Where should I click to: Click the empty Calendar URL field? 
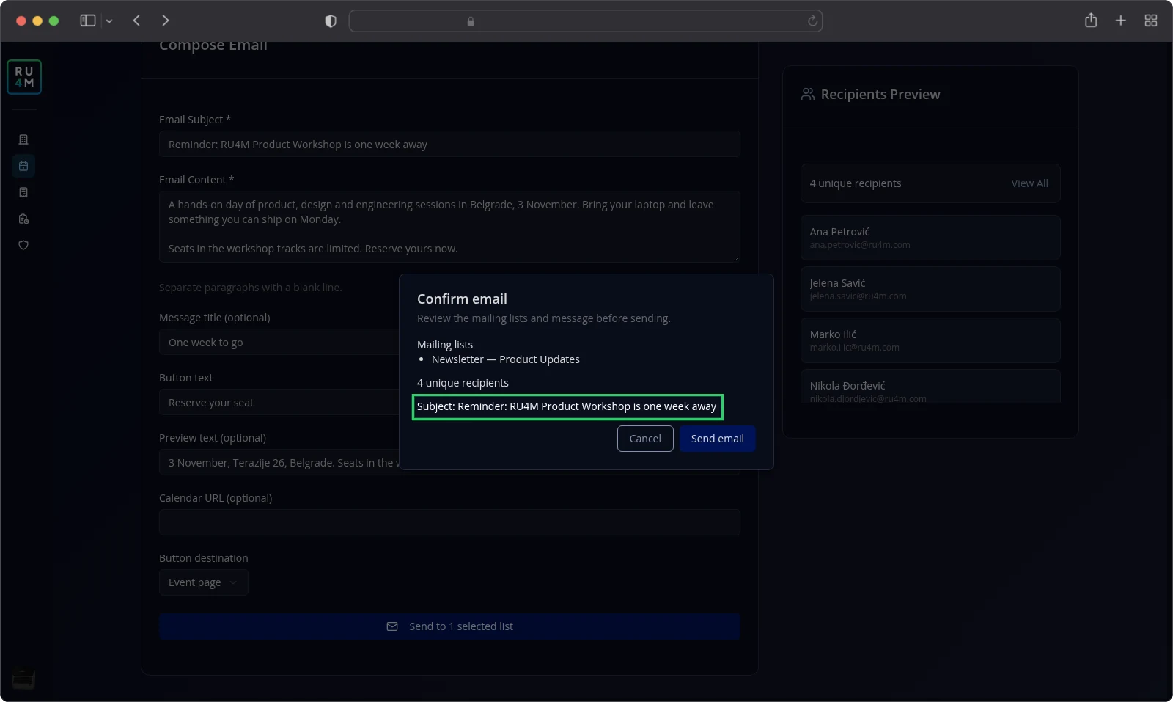tap(449, 522)
